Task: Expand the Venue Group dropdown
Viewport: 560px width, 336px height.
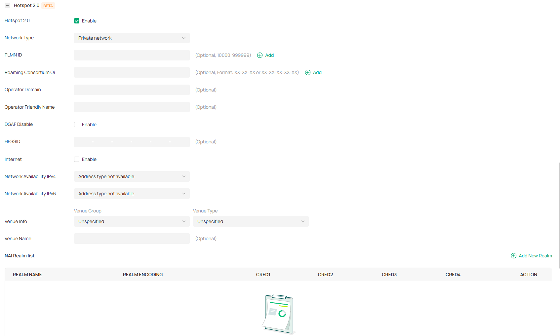Action: pyautogui.click(x=132, y=221)
